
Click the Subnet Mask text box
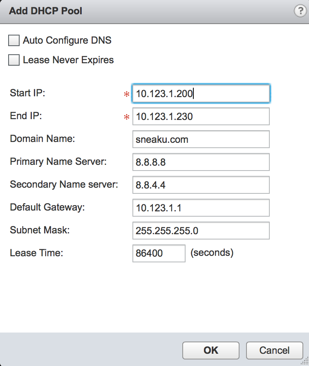(x=201, y=231)
